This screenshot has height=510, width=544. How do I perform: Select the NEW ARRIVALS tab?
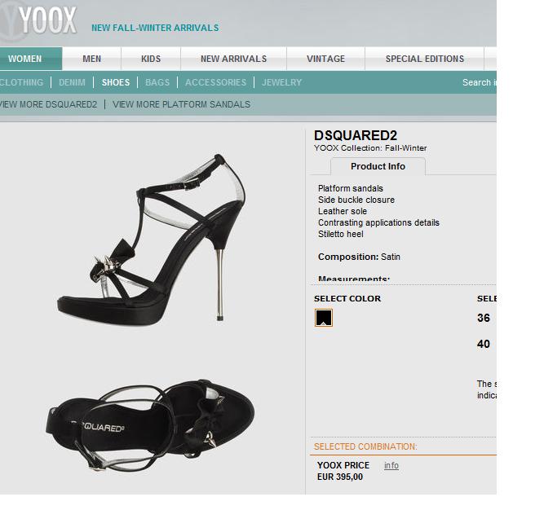(x=234, y=59)
